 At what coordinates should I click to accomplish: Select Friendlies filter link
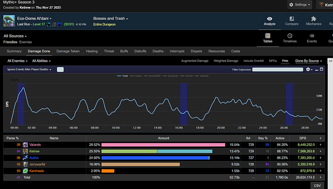[x=10, y=42]
